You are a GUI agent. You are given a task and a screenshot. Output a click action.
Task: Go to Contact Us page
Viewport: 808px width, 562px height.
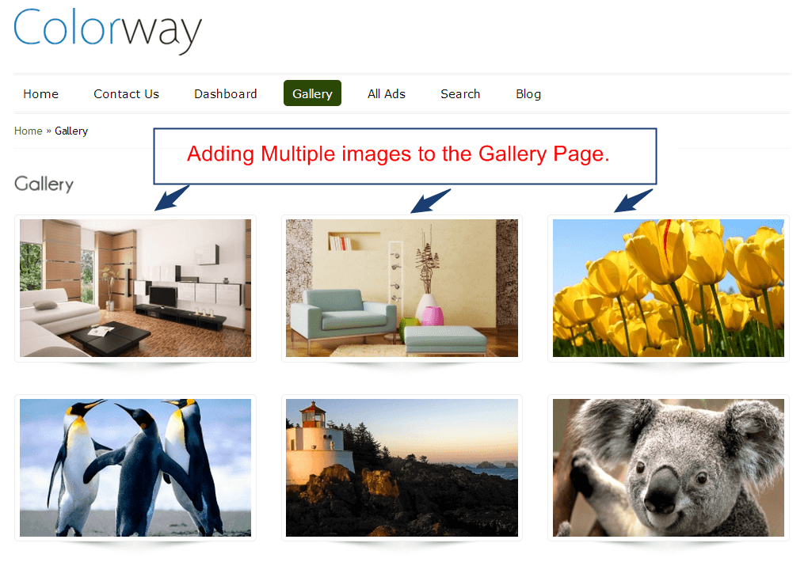126,93
